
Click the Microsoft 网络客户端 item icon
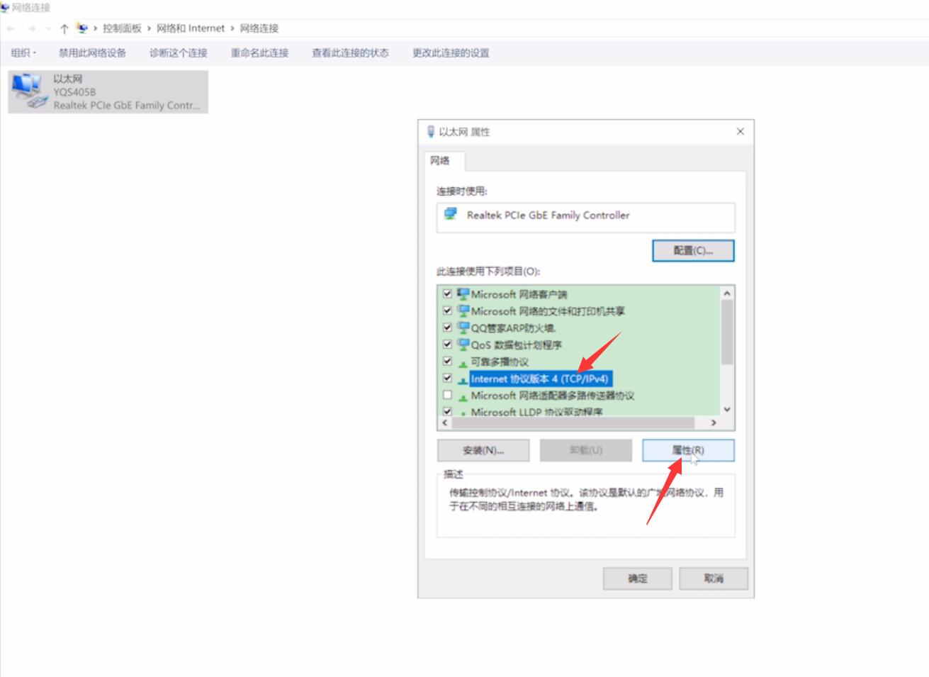tap(463, 293)
